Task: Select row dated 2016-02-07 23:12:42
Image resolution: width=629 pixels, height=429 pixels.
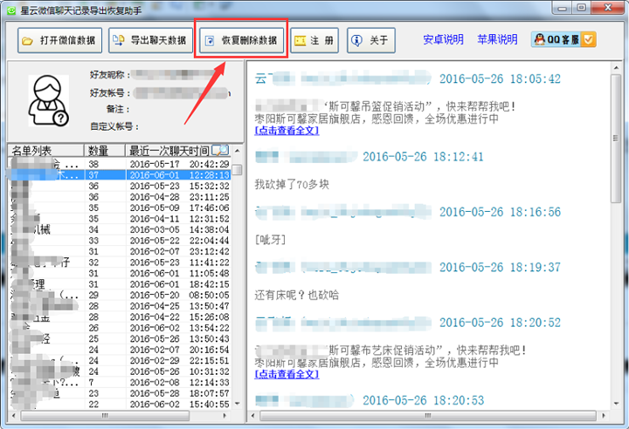Action: (x=120, y=251)
